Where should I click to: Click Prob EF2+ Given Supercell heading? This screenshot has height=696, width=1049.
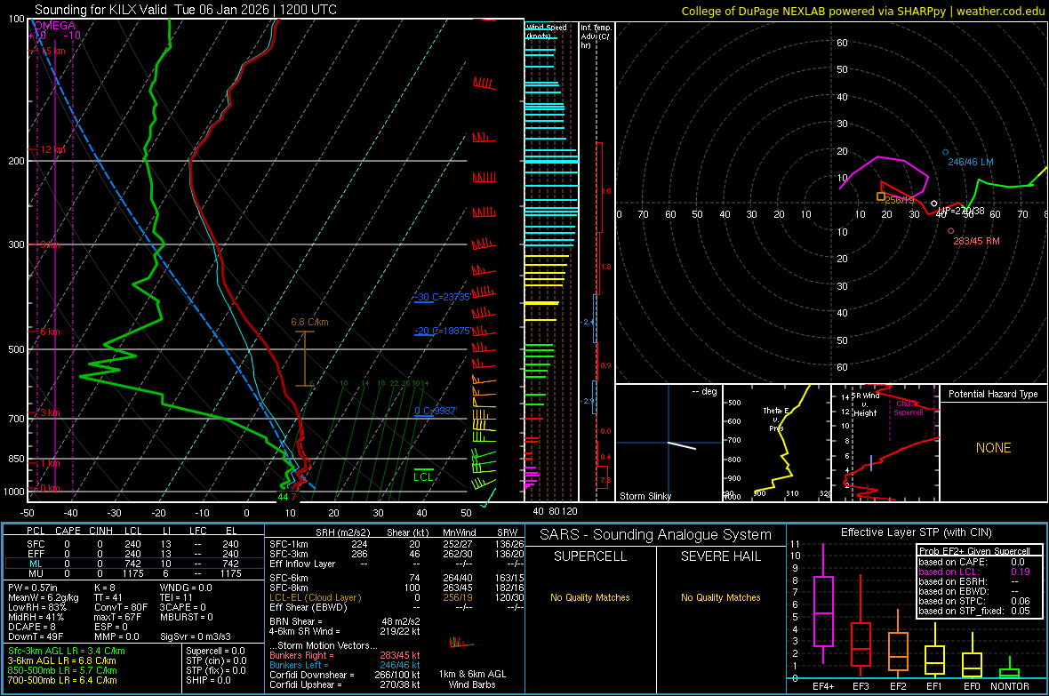click(974, 551)
